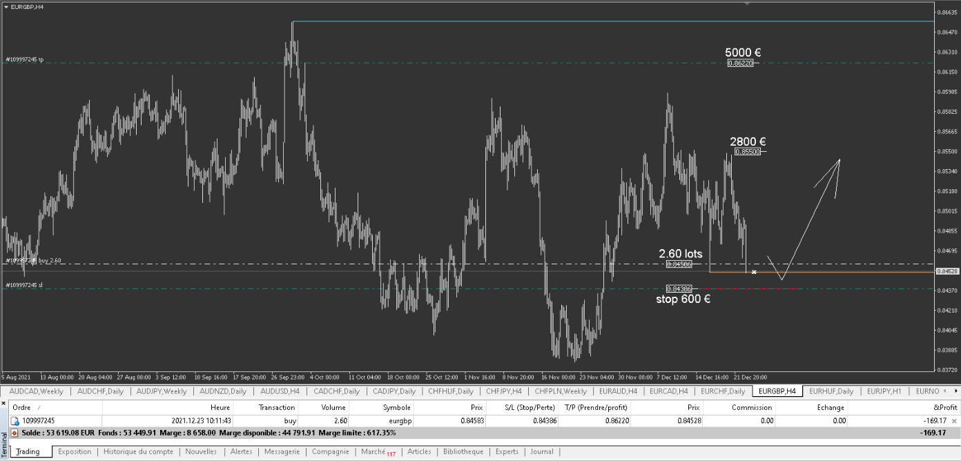Open the Nouvelles terminal tab
The image size is (961, 461).
coord(201,452)
